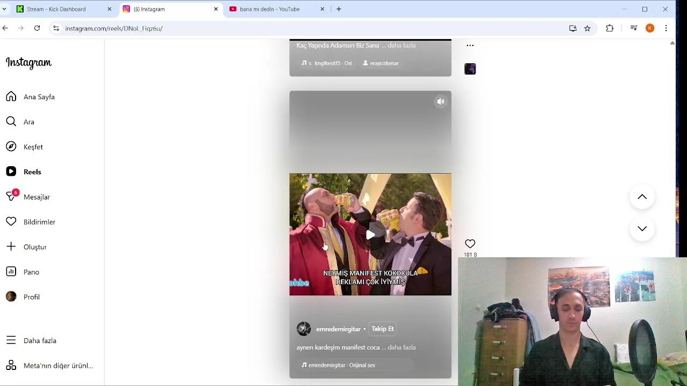The image size is (687, 386).
Task: Open a new browser tab
Action: [339, 9]
